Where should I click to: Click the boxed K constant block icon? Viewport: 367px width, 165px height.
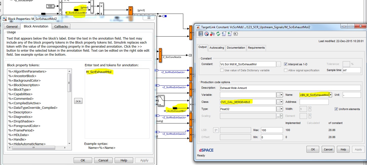click(235, 34)
